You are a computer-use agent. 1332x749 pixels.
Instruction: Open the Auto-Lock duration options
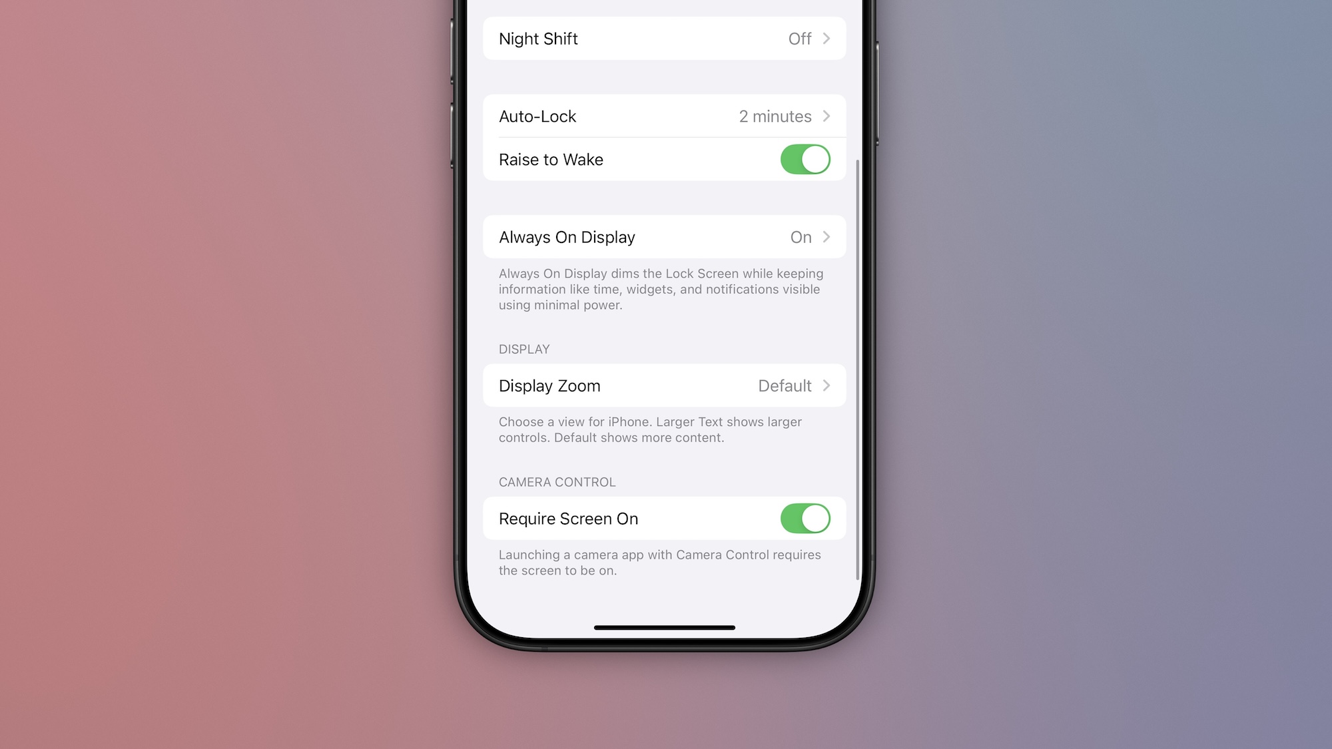point(665,116)
